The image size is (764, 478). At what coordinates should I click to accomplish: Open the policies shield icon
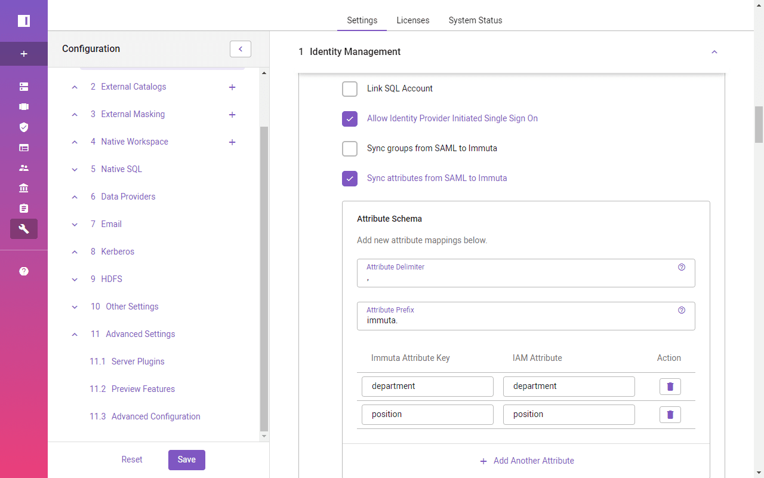point(24,127)
